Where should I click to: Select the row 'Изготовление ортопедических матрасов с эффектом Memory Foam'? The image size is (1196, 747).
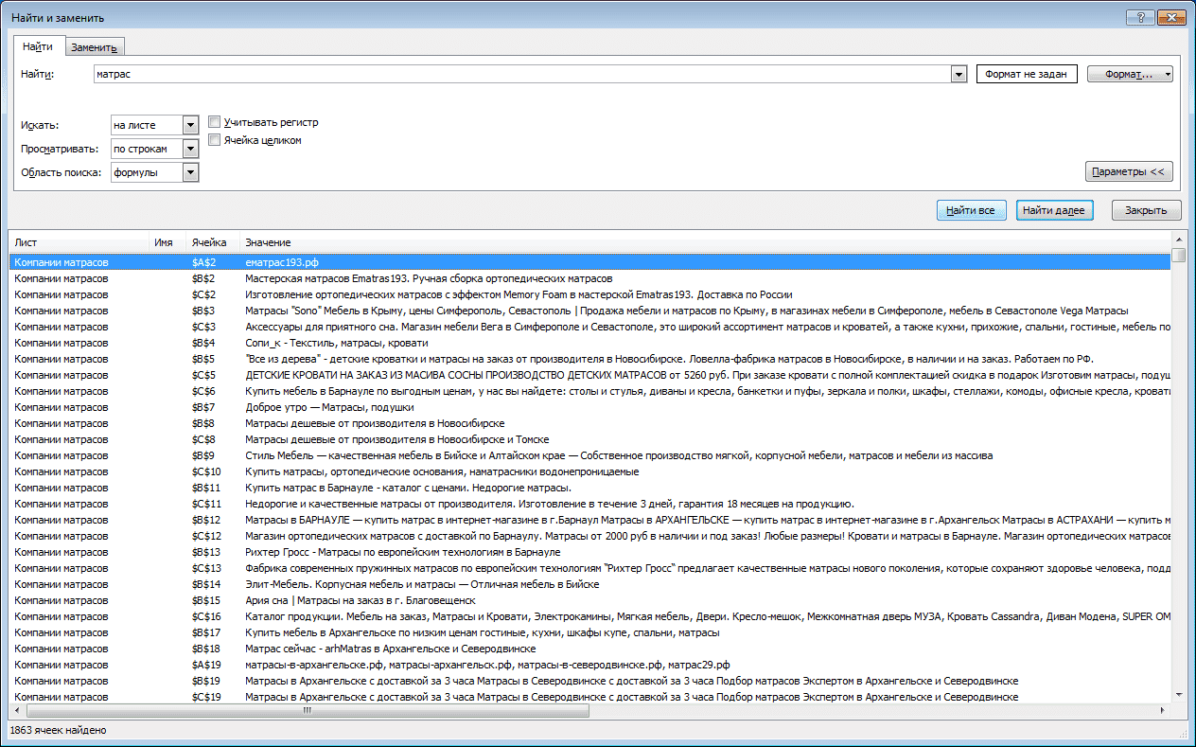point(589,294)
